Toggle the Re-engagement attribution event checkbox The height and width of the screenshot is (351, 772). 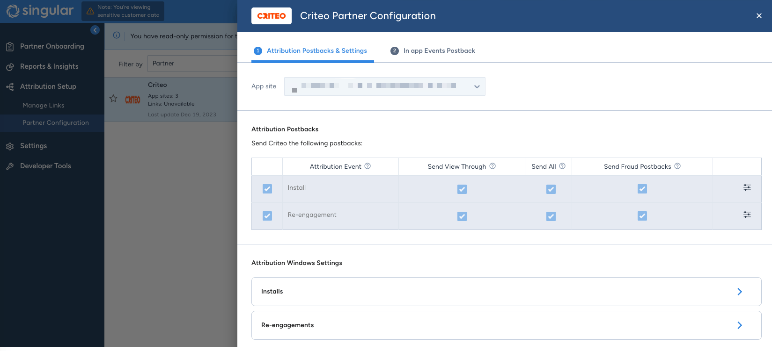(267, 216)
